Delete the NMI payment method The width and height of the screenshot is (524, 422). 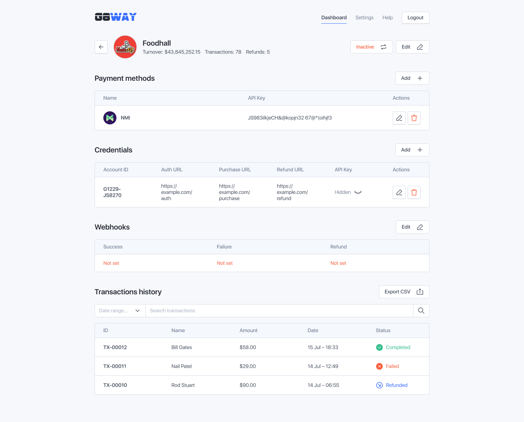414,118
